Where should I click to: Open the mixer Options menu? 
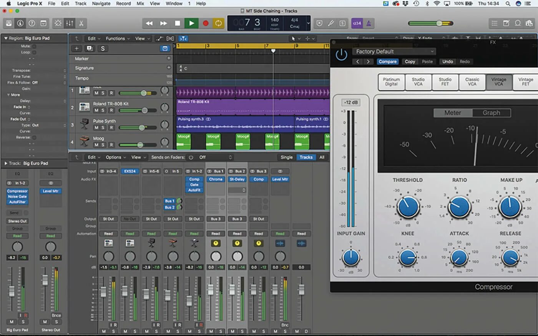[x=115, y=157]
